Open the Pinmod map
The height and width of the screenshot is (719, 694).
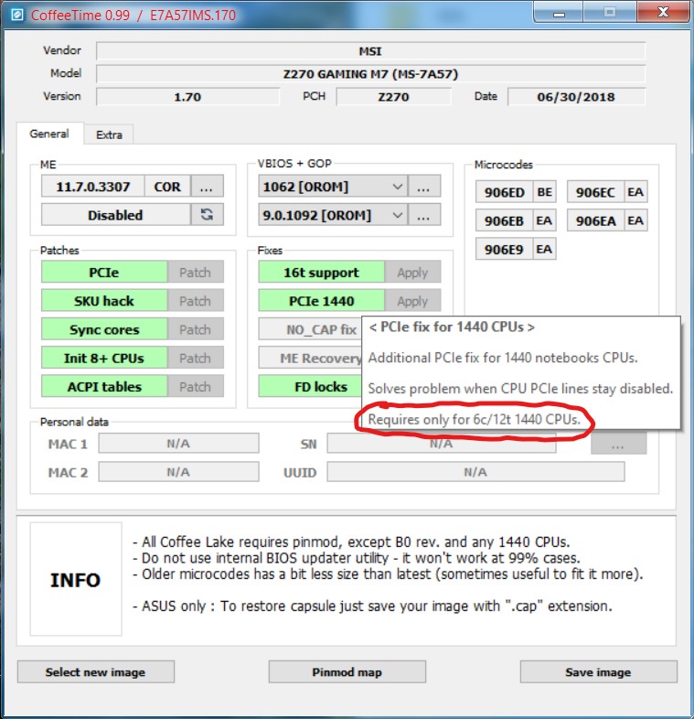(347, 671)
